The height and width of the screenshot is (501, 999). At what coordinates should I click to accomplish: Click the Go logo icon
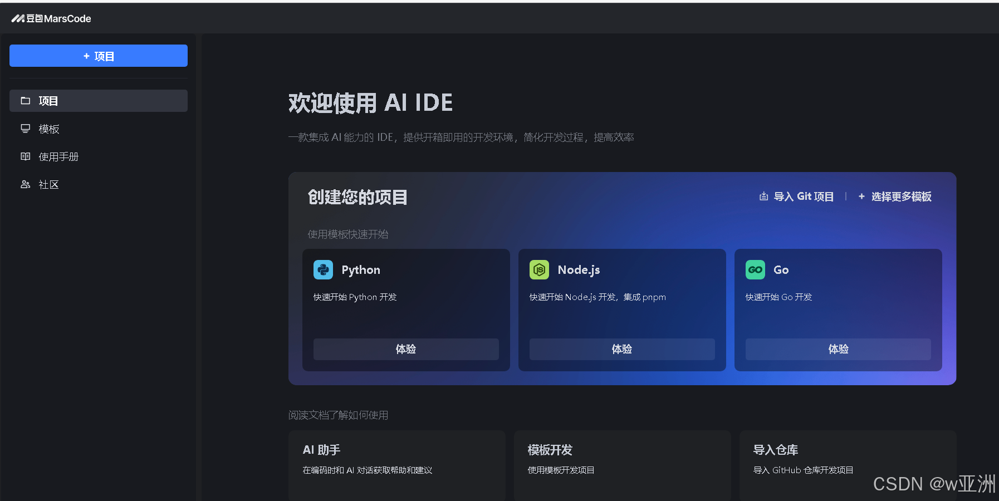coord(756,270)
